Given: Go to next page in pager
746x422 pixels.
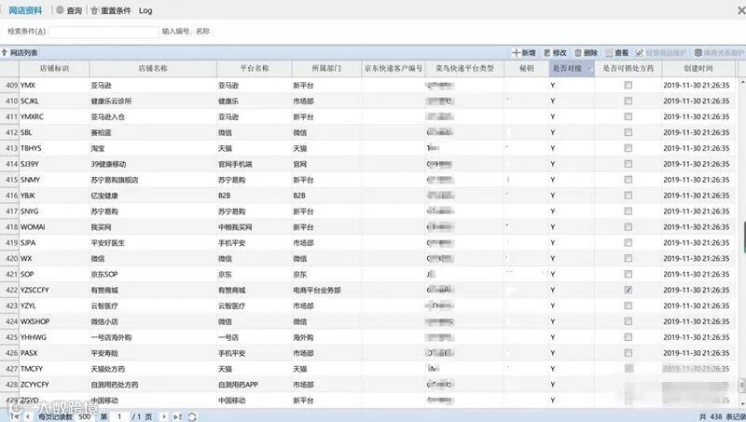Looking at the screenshot, I should pyautogui.click(x=164, y=416).
